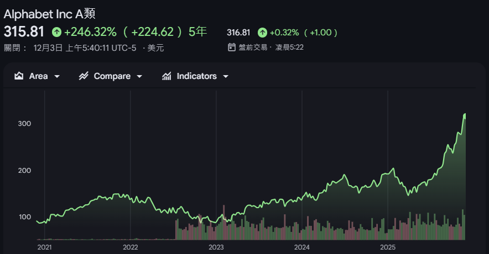Open the Compare menu label
Screen dimensions: 489x254
pos(112,76)
